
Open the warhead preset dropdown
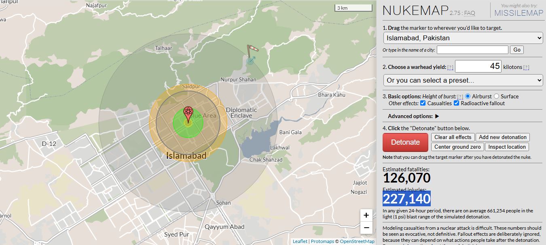(x=463, y=80)
